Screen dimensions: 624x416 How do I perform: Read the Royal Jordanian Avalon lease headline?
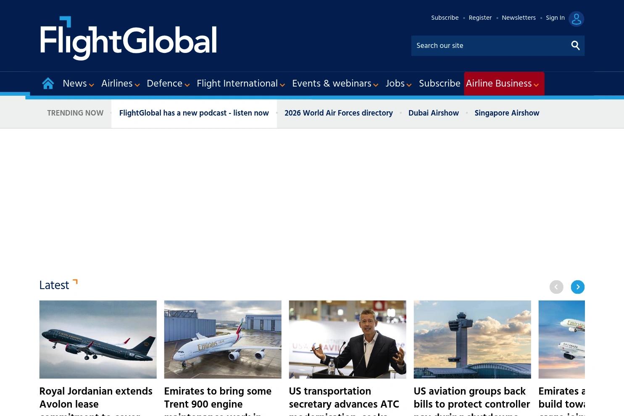point(96,401)
